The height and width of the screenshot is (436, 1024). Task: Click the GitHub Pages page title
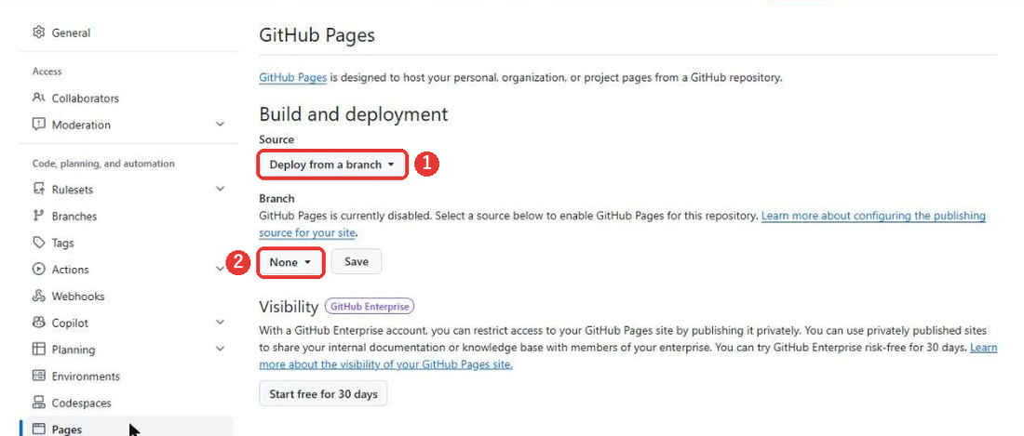click(317, 34)
